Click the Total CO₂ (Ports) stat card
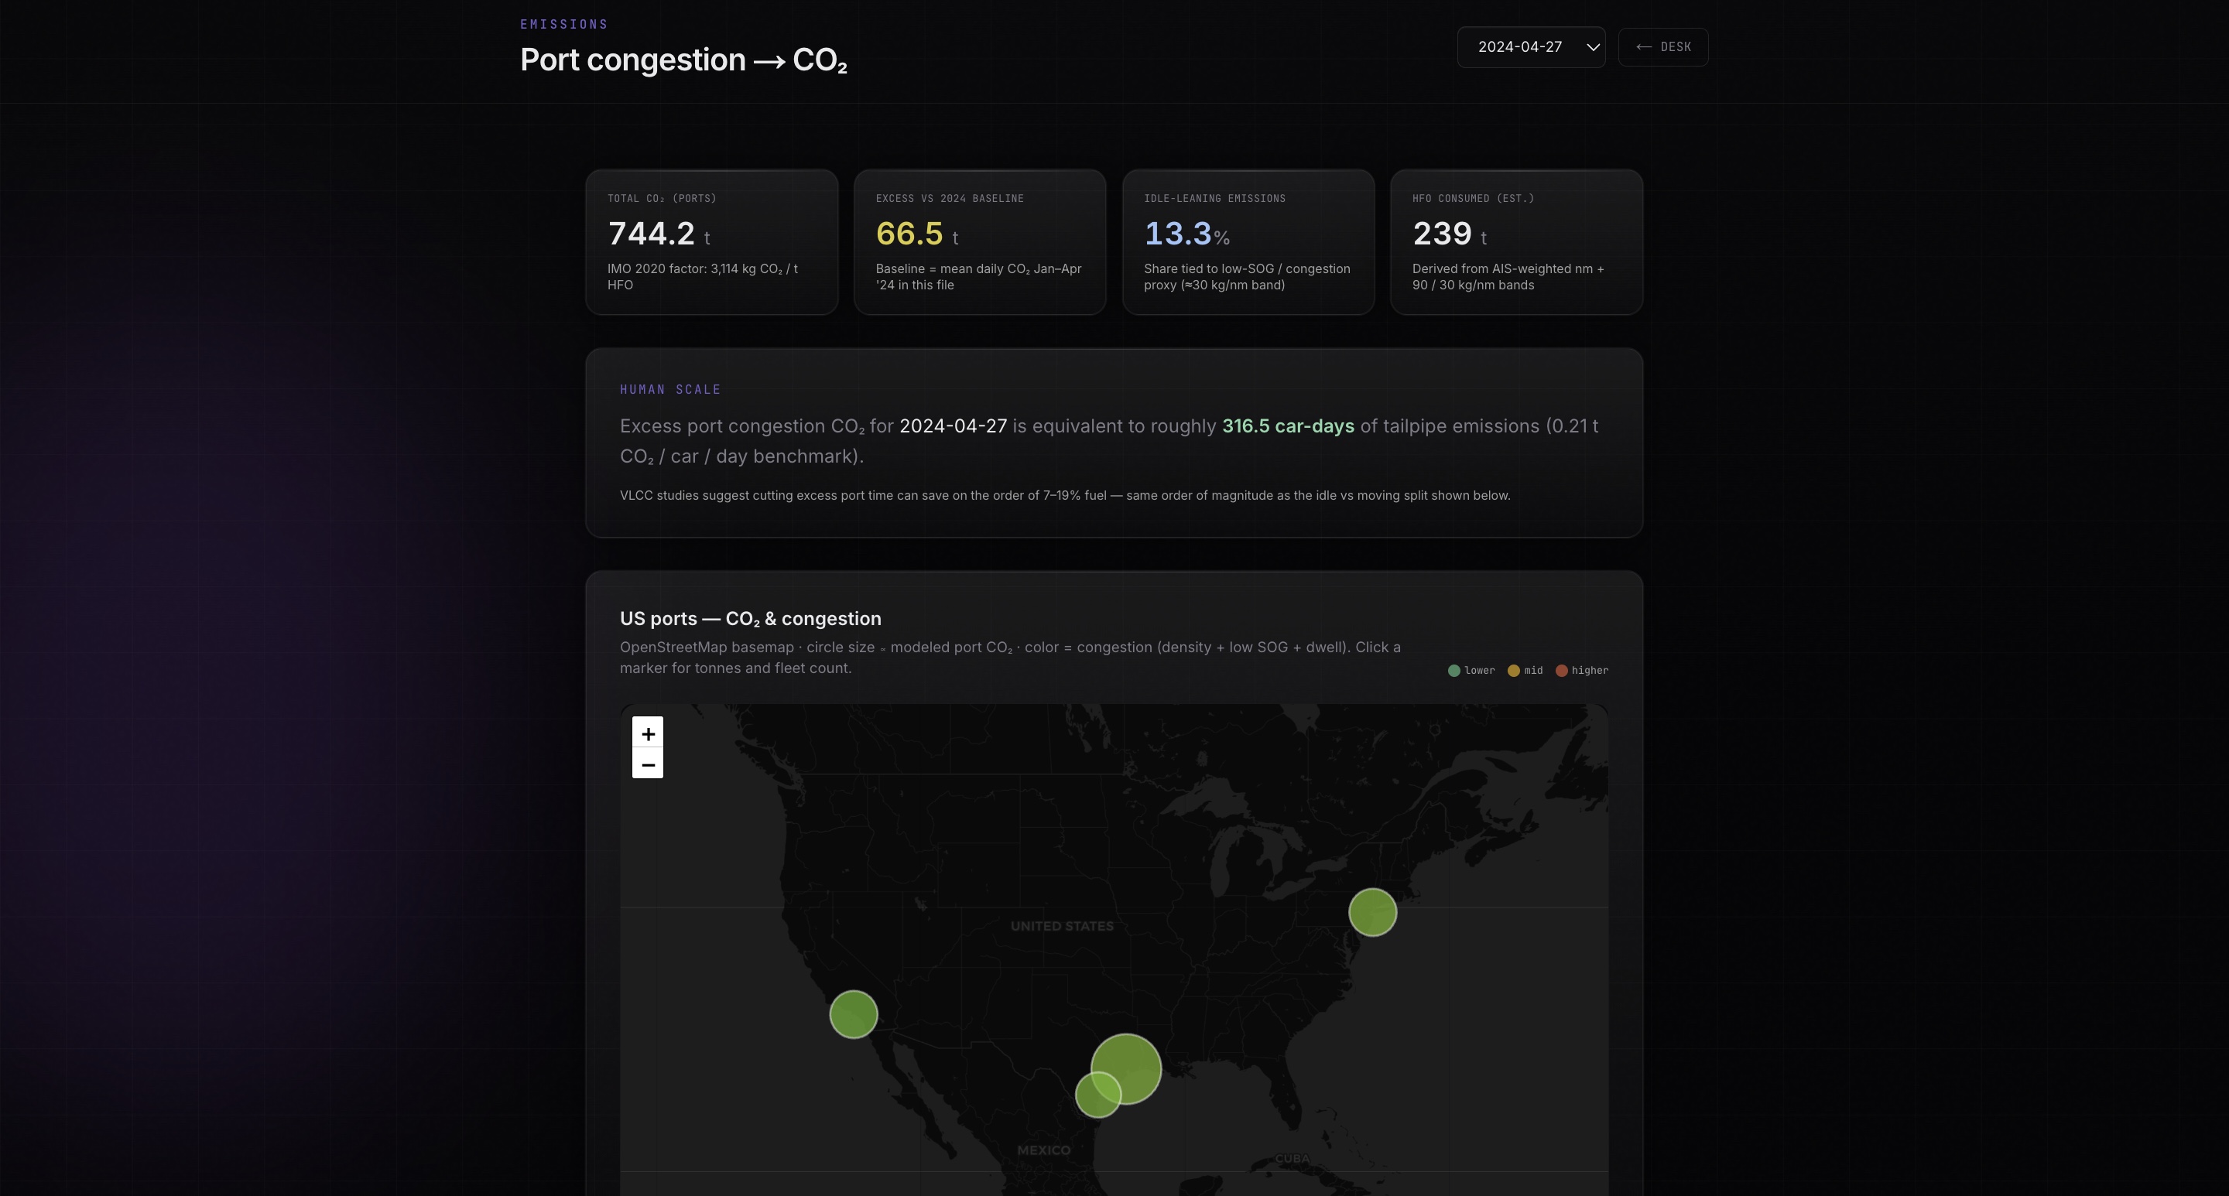 (711, 242)
